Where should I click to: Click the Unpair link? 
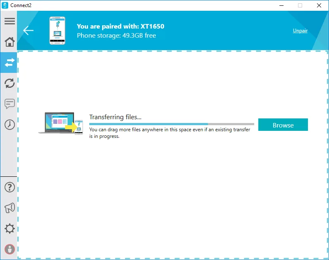point(300,31)
